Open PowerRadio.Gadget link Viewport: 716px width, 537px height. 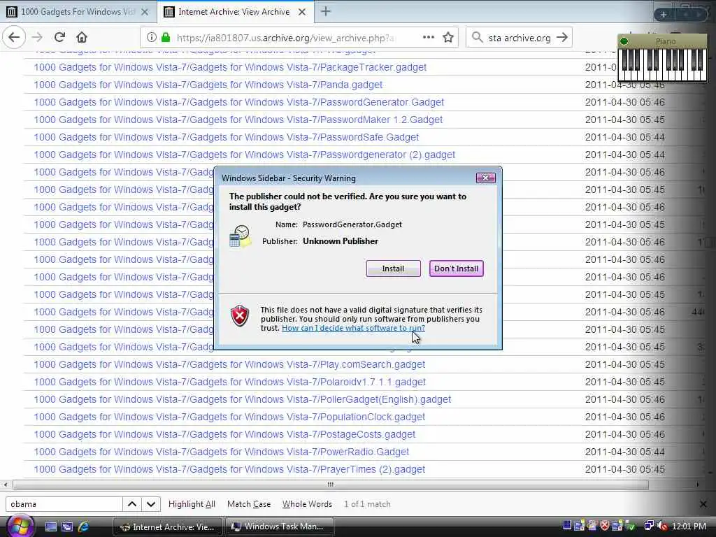point(222,452)
